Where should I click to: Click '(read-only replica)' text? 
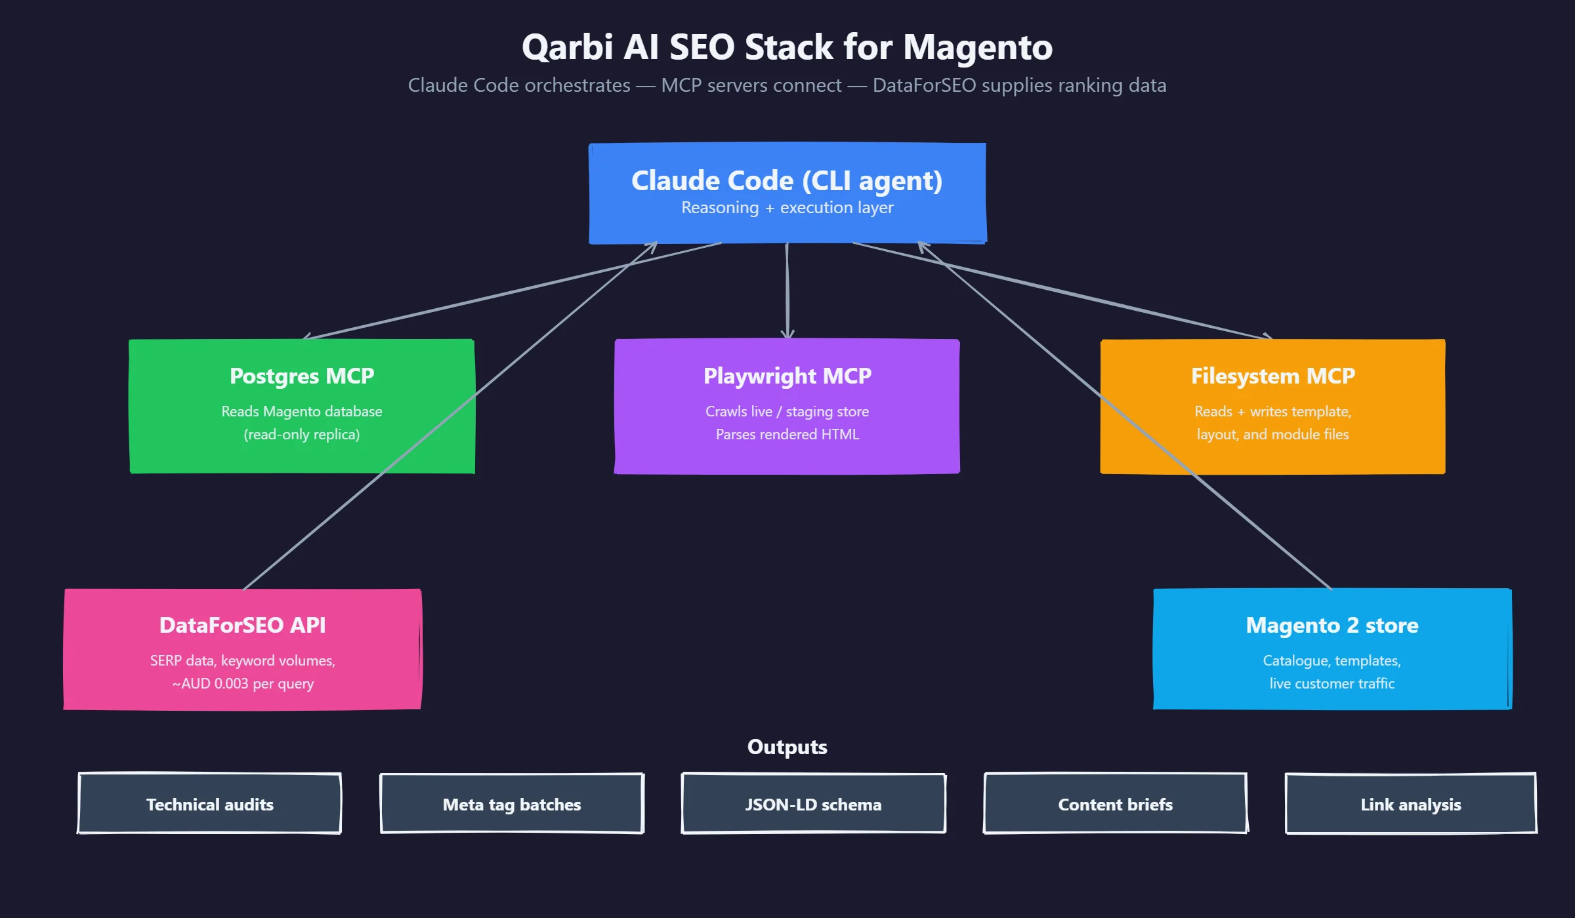pos(302,434)
